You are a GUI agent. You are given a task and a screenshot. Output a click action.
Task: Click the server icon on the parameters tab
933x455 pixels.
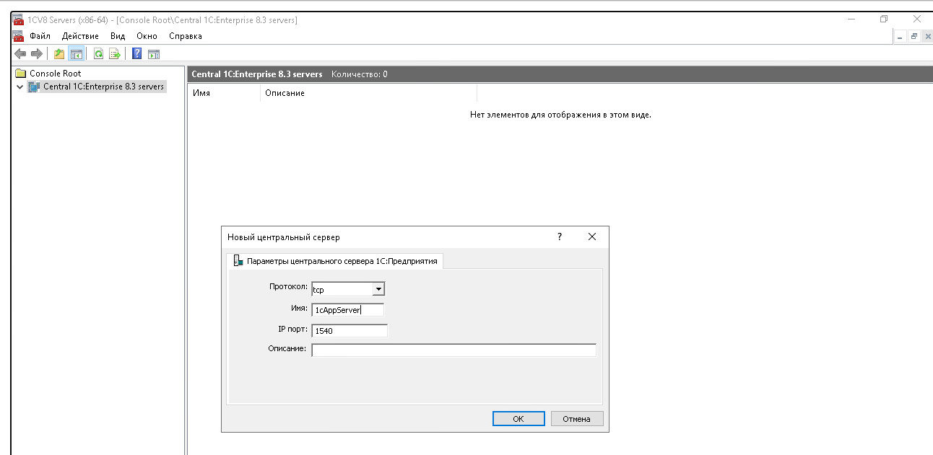pos(238,261)
